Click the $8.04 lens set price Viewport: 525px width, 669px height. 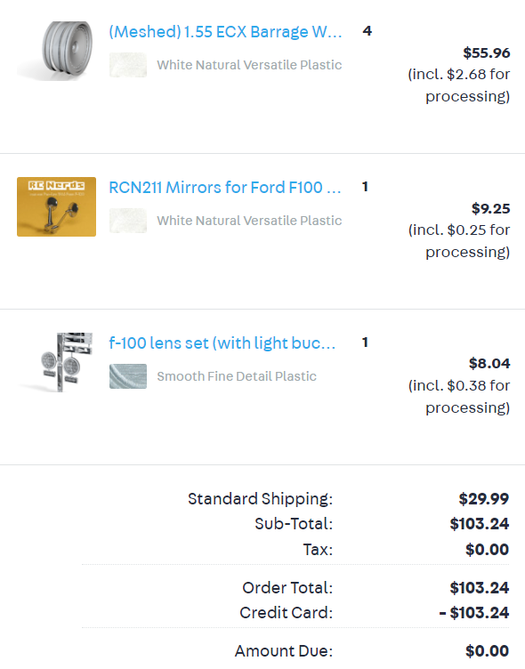click(x=489, y=364)
